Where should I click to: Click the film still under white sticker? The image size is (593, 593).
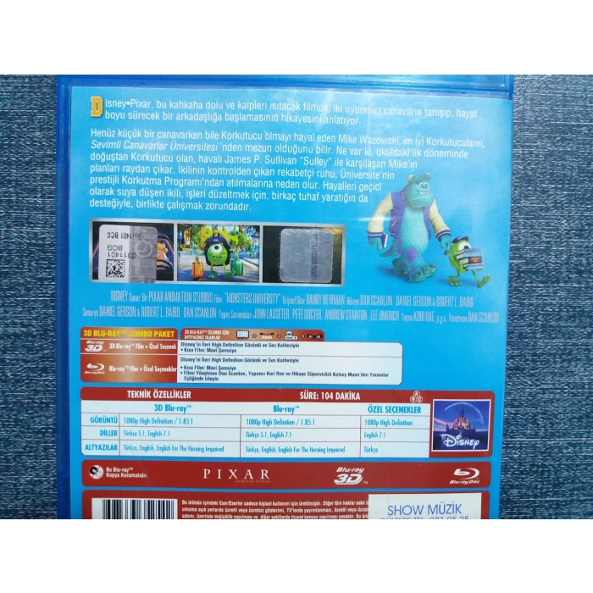tap(133, 252)
